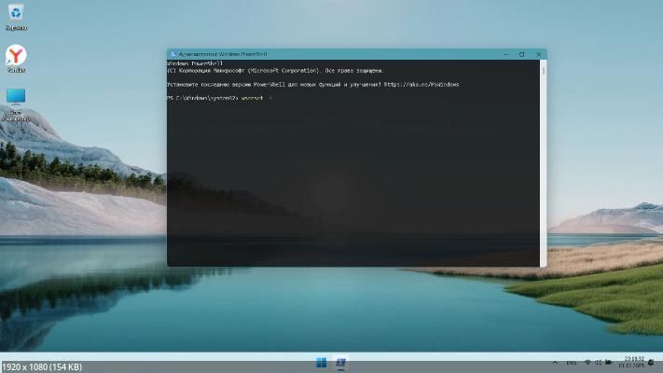Viewport: 663px width, 373px height.
Task: Select the Yandex browser desktop shortcut
Action: click(16, 55)
